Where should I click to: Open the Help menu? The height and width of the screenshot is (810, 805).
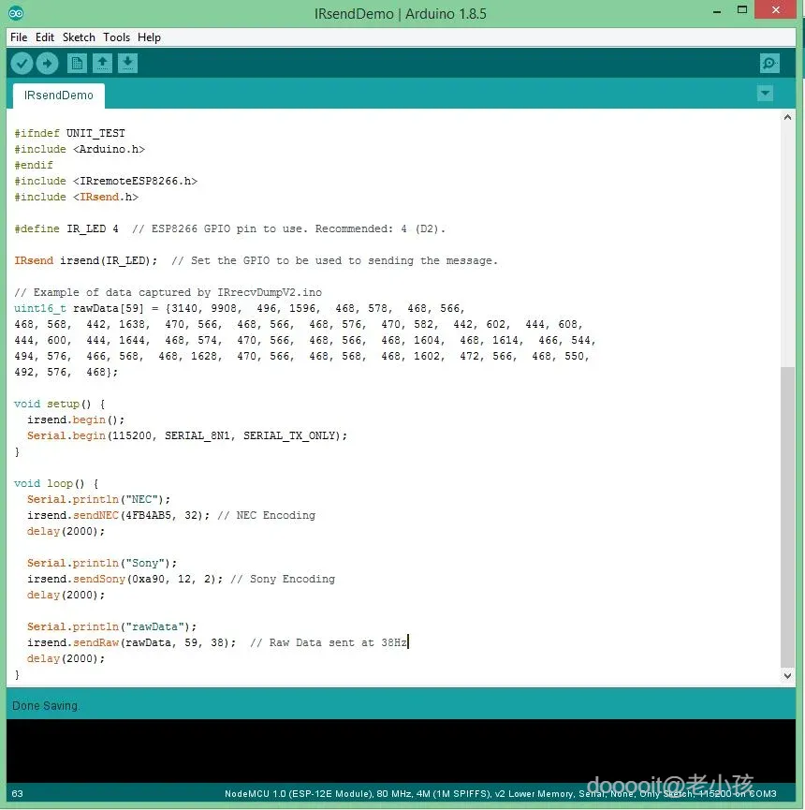[x=149, y=37]
